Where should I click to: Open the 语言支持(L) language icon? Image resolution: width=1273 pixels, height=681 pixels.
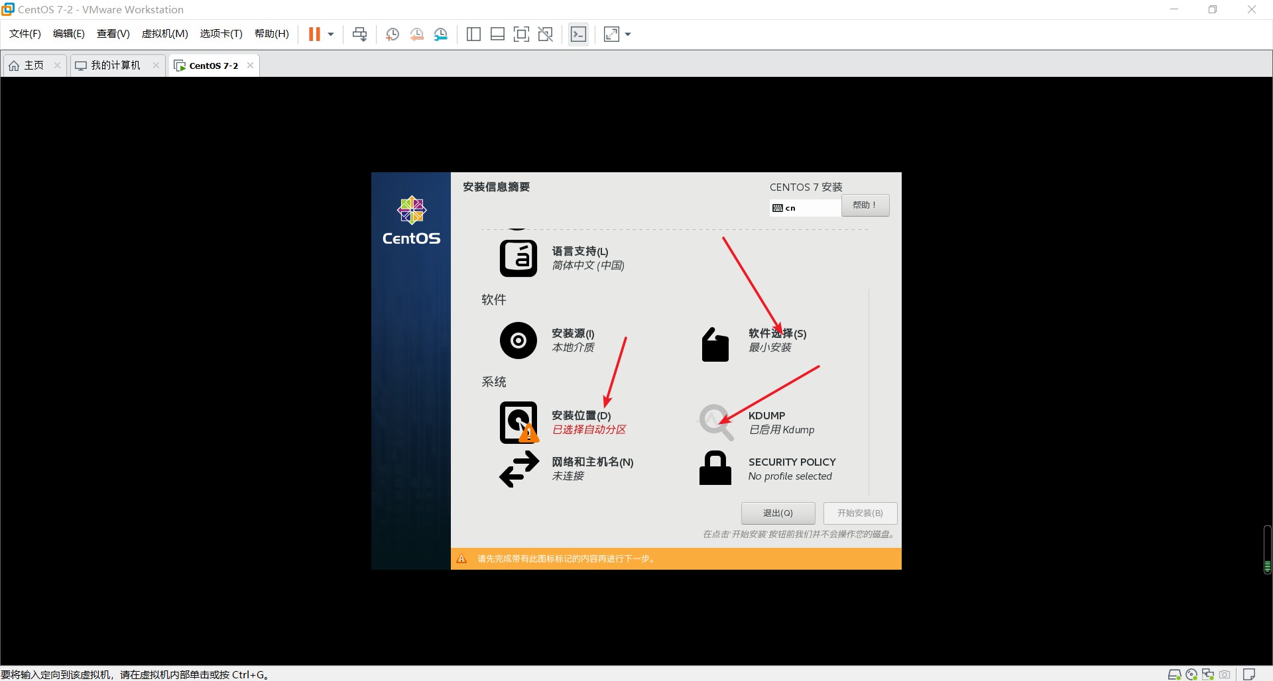point(518,258)
